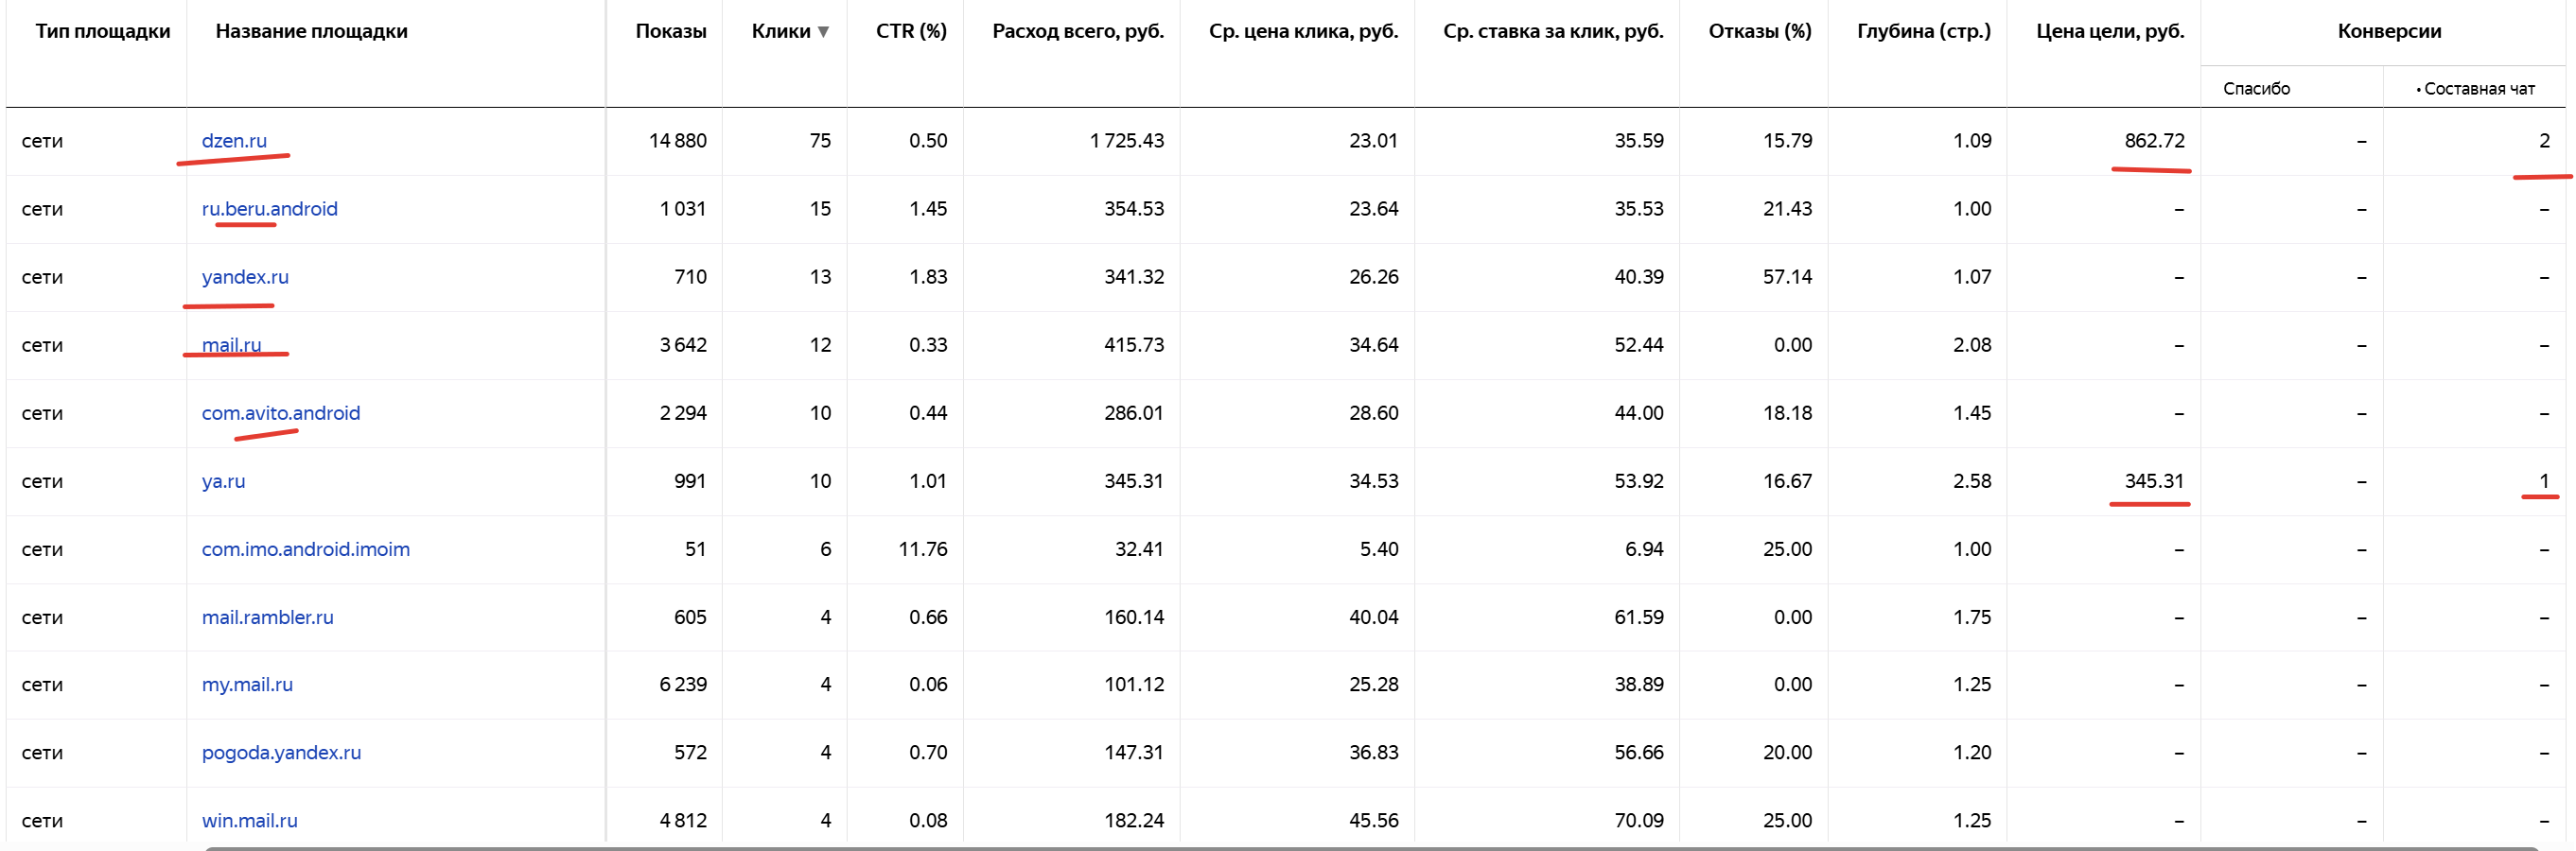
Task: Sort by Отказы (%) column header
Action: [1759, 31]
